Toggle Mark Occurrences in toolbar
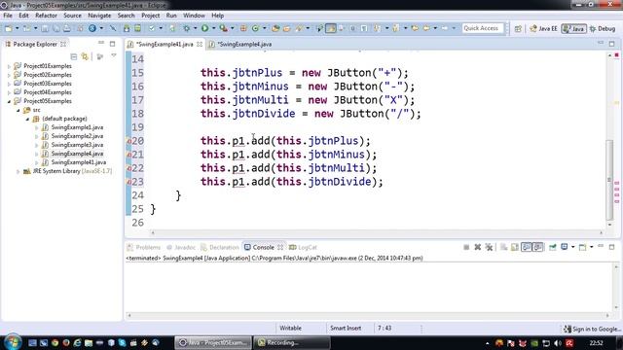Viewport: 623px width, 350px height. tap(331, 28)
